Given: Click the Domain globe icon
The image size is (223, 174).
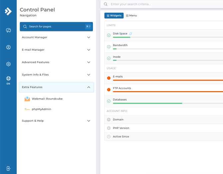Looking at the screenshot, I should tap(109, 120).
